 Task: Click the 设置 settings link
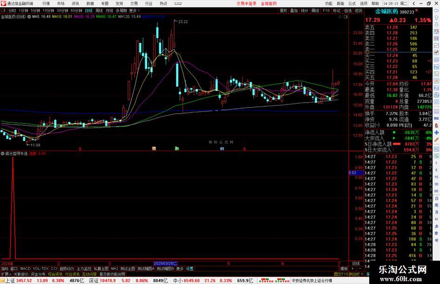(x=190, y=269)
